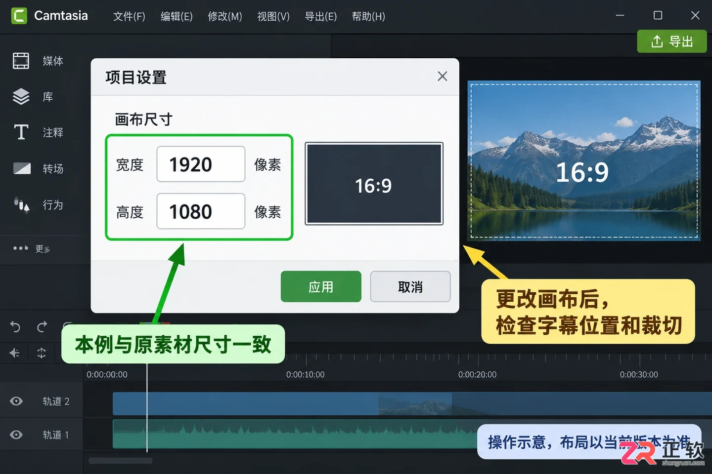Viewport: 712px width, 474px height.
Task: Show more tools via three dots
Action: [21, 248]
